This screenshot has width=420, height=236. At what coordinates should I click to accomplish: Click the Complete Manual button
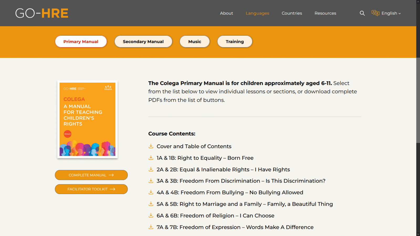click(x=91, y=175)
